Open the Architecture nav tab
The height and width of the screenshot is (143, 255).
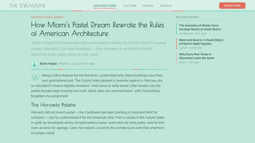tap(105, 6)
